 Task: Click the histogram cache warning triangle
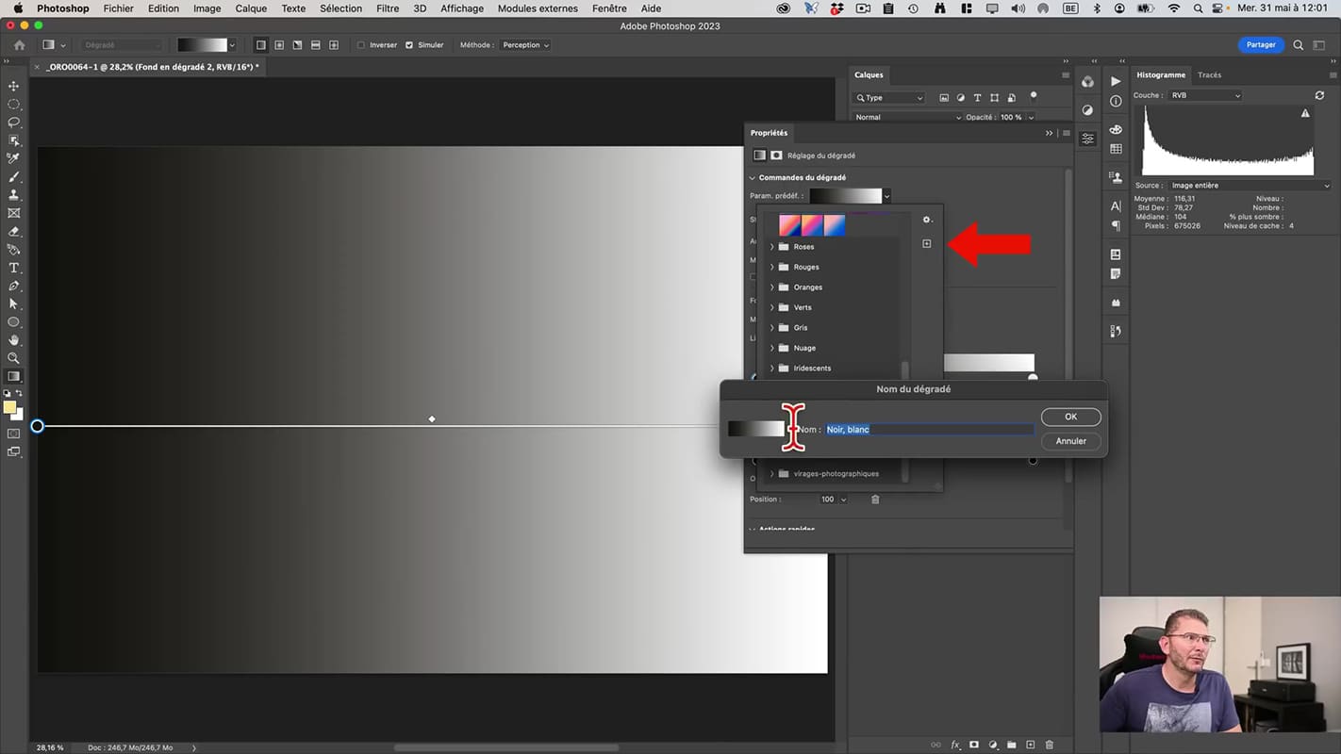(x=1305, y=113)
